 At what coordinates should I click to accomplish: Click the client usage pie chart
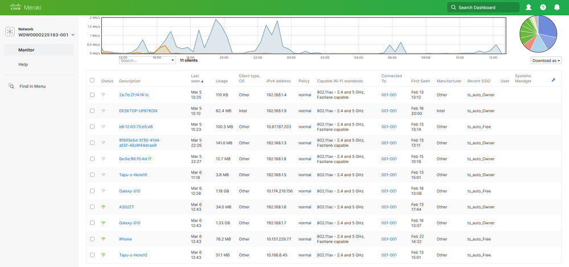[x=538, y=34]
